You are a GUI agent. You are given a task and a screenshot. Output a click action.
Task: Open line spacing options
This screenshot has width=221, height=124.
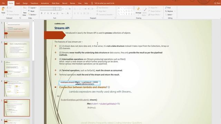click(x=93, y=9)
